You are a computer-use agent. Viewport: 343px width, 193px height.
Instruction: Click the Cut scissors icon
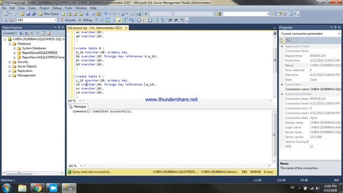pyautogui.click(x=87, y=14)
